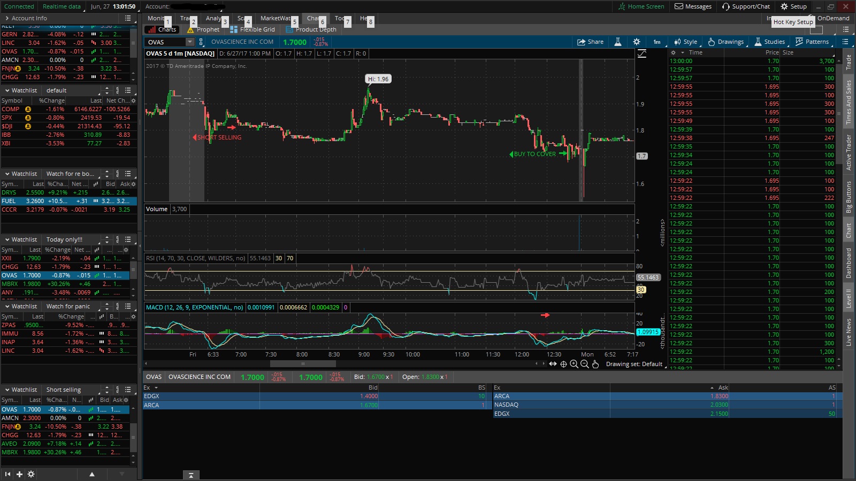Open Edit studies flask icon beside Share
This screenshot has height=481, width=856.
(x=617, y=42)
